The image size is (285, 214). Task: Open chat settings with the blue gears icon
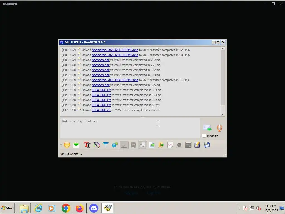click(115, 145)
